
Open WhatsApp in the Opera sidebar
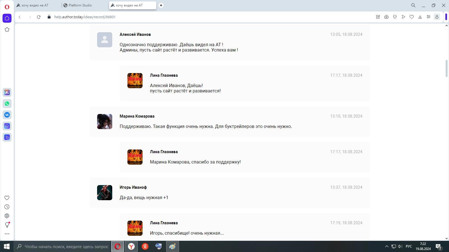[7, 104]
